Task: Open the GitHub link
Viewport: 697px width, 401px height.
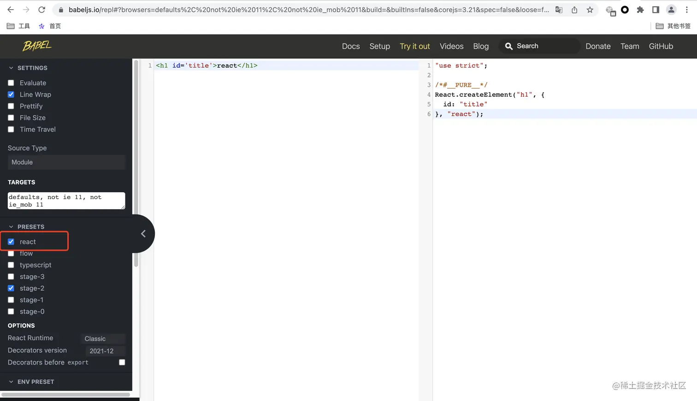Action: 661,46
